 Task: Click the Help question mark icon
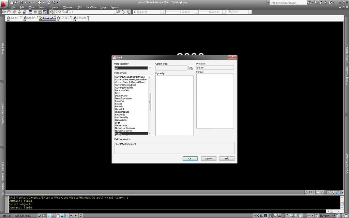tap(330, 3)
